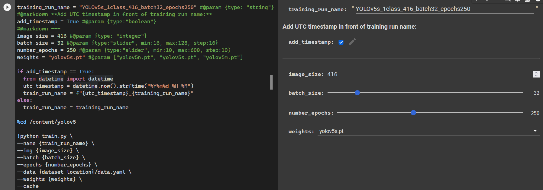
Task: Click the 'else:' code line
Action: 24,100
